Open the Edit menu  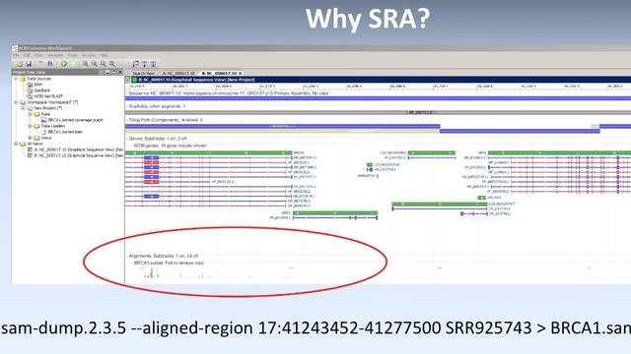tap(27, 55)
